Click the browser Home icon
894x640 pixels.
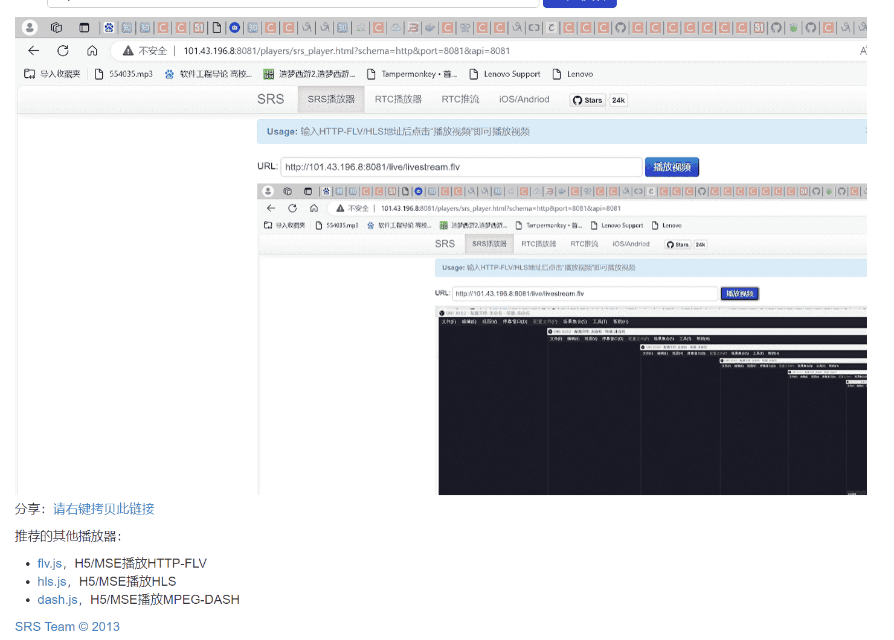92,51
